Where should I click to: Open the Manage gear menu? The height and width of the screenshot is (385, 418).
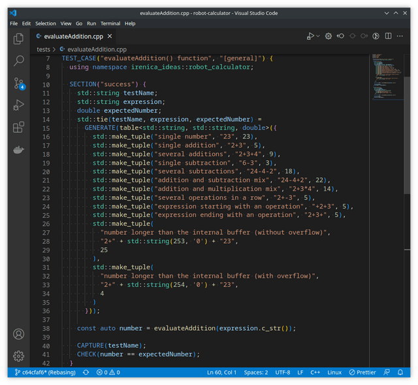[18, 356]
